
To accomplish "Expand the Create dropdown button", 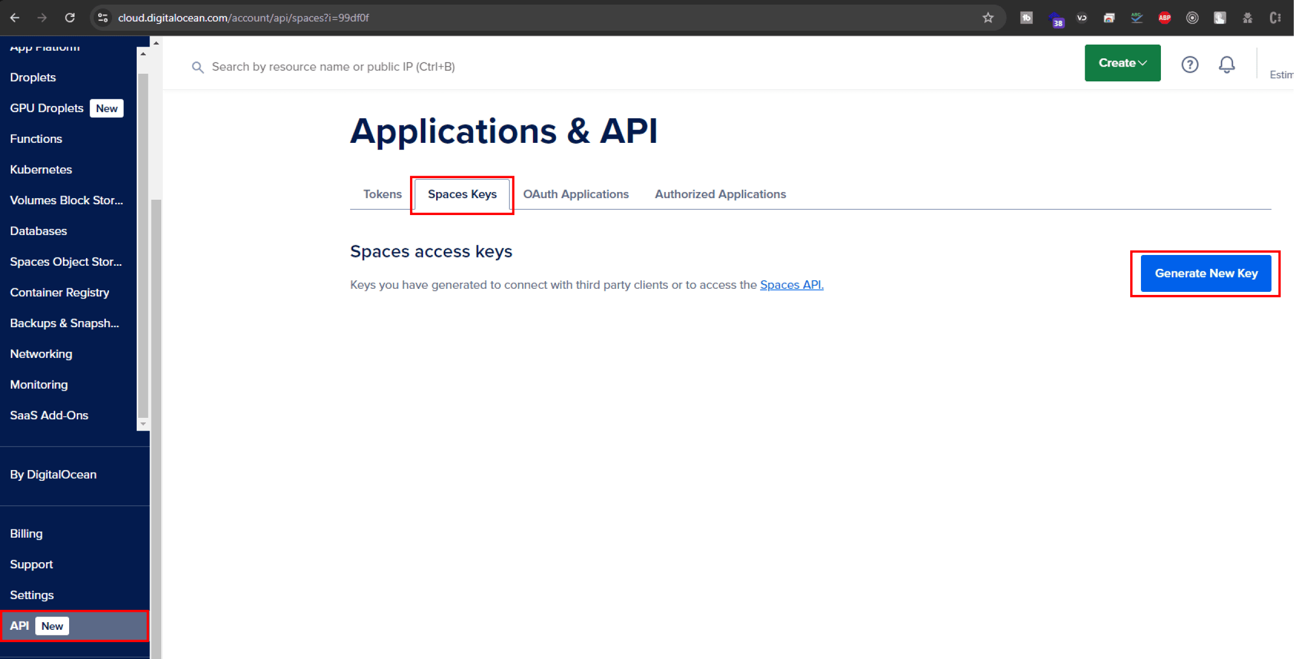I will [1122, 63].
